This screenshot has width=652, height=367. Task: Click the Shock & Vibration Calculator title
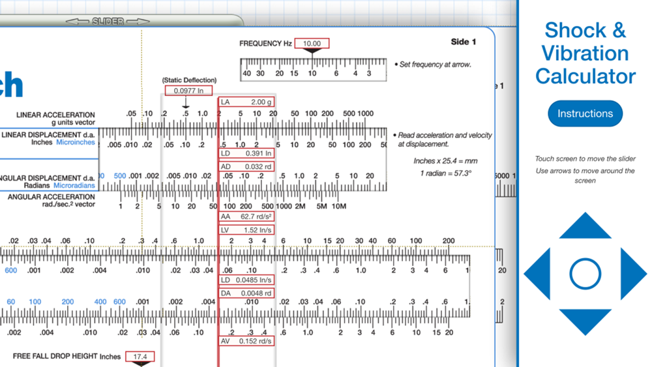pyautogui.click(x=585, y=53)
